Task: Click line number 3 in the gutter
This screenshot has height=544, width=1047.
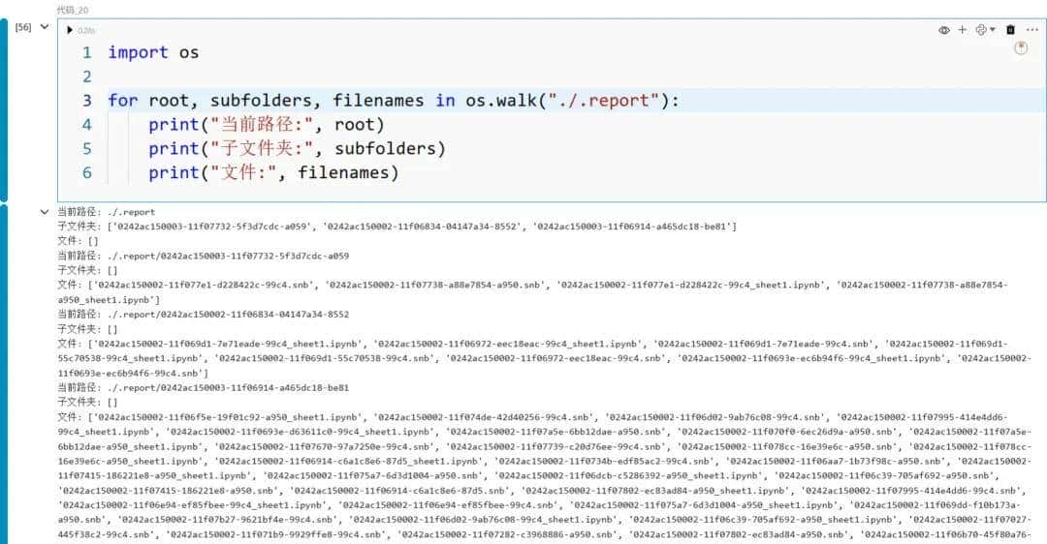Action: coord(87,101)
